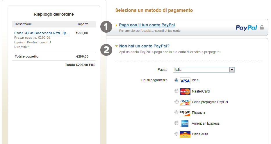Click the Discover card logo
The height and width of the screenshot is (144, 271).
[185, 112]
